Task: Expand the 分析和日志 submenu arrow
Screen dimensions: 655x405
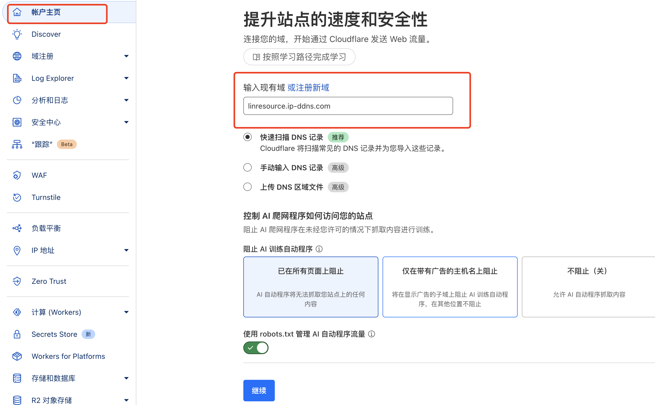Action: click(x=126, y=100)
